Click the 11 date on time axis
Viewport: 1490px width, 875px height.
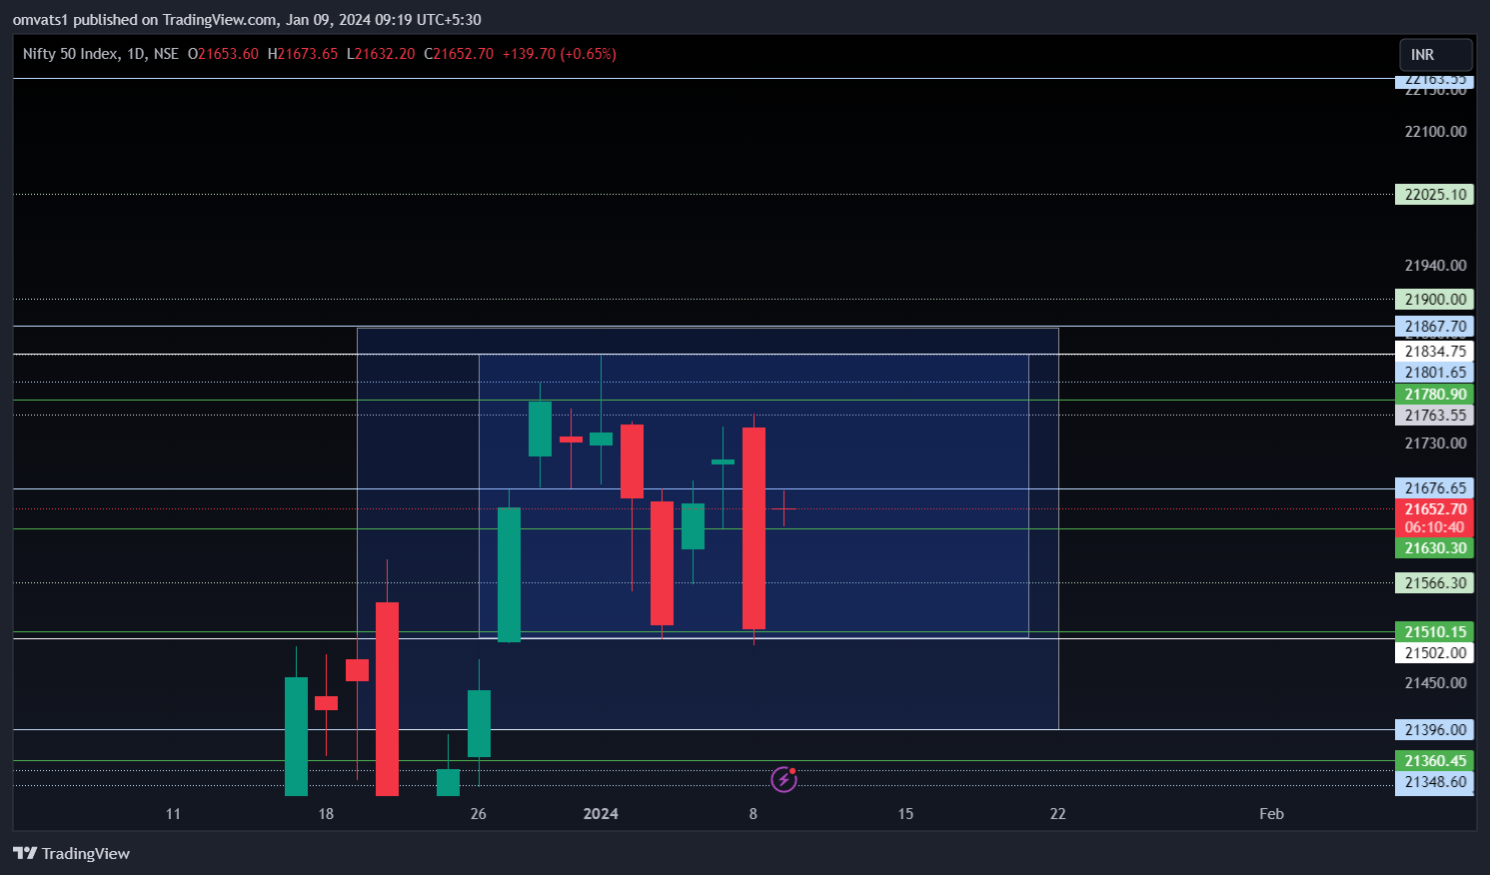pos(173,814)
